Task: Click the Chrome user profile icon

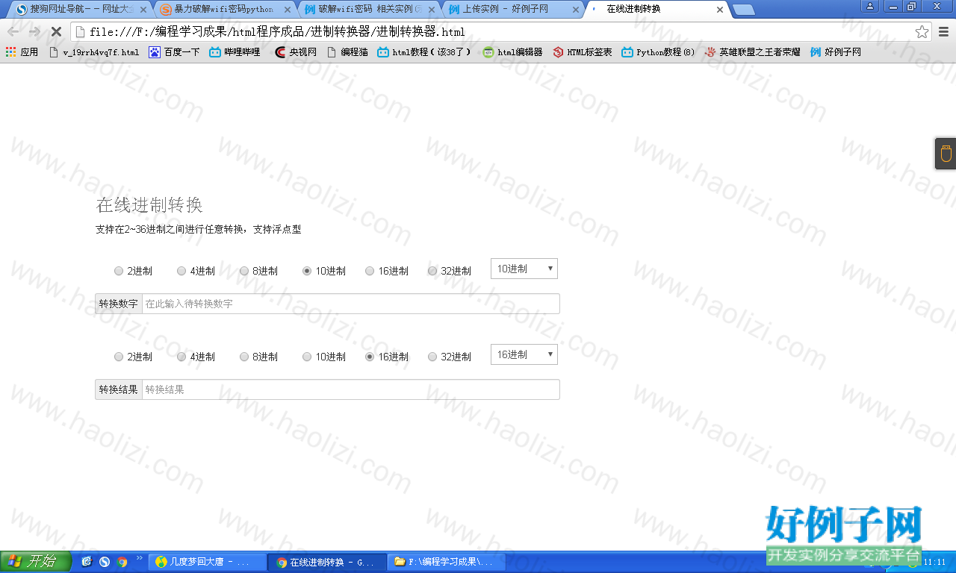Action: click(870, 6)
